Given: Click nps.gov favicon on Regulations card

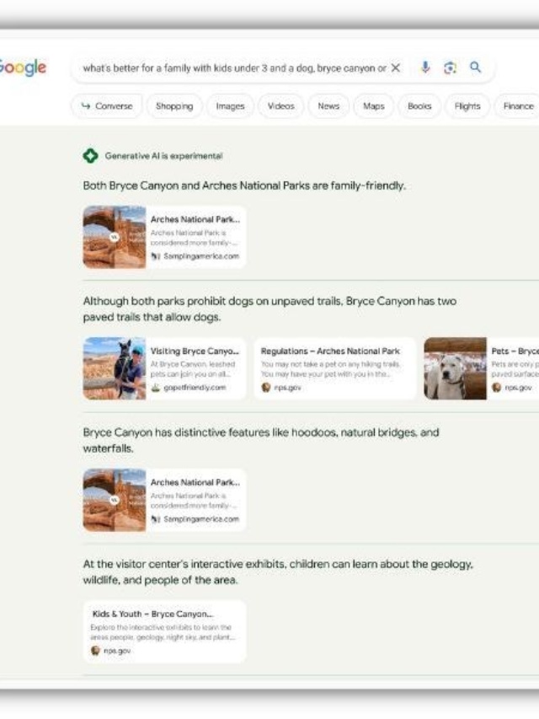Looking at the screenshot, I should pyautogui.click(x=266, y=388).
